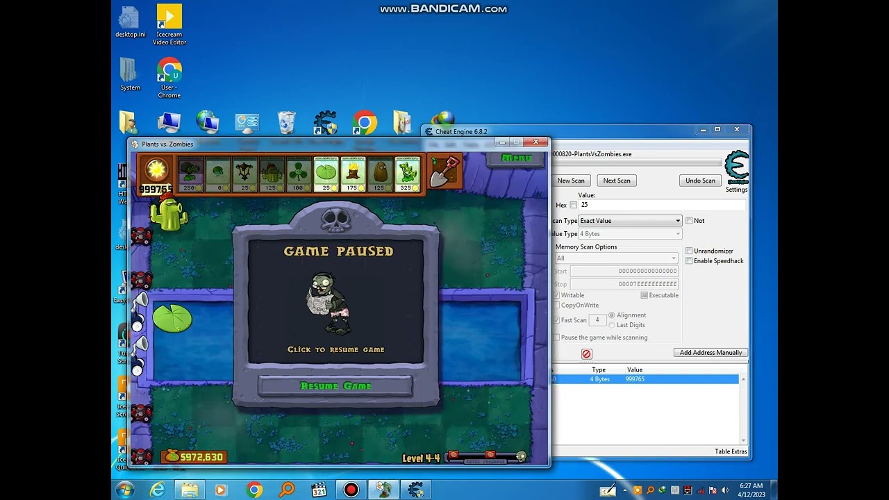Click the Stop address field
The height and width of the screenshot is (500, 889).
coord(624,284)
